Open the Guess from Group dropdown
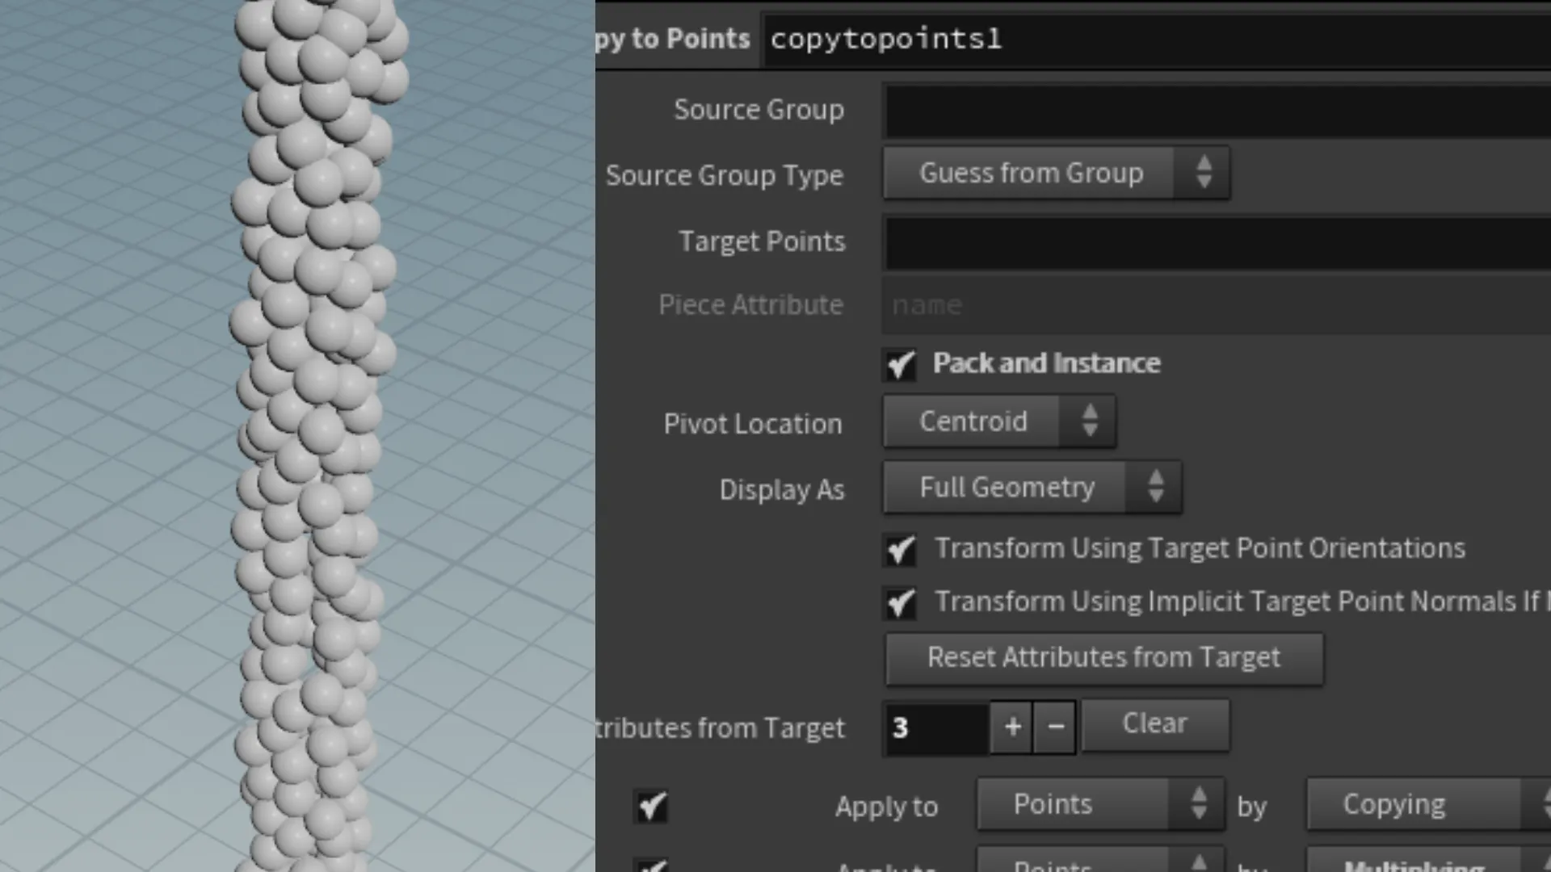The height and width of the screenshot is (872, 1551). [1032, 172]
